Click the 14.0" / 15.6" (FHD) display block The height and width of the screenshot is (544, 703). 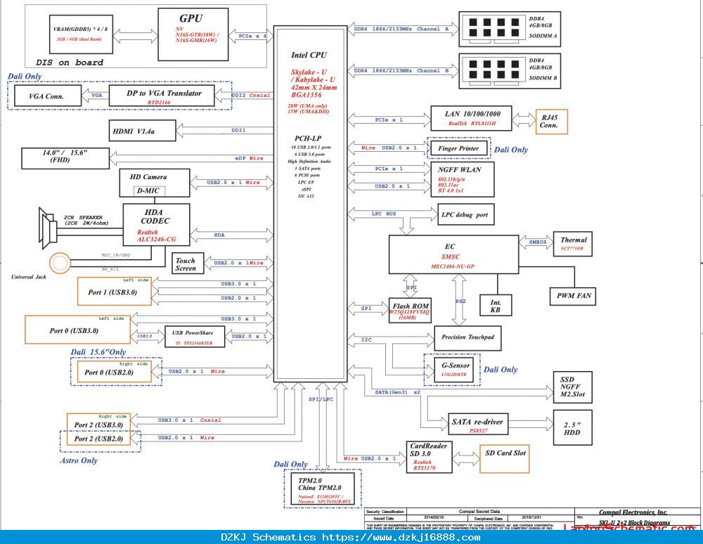65,158
